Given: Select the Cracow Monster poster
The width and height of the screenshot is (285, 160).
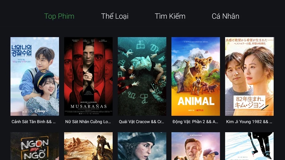Looking at the screenshot, I should 142,77.
